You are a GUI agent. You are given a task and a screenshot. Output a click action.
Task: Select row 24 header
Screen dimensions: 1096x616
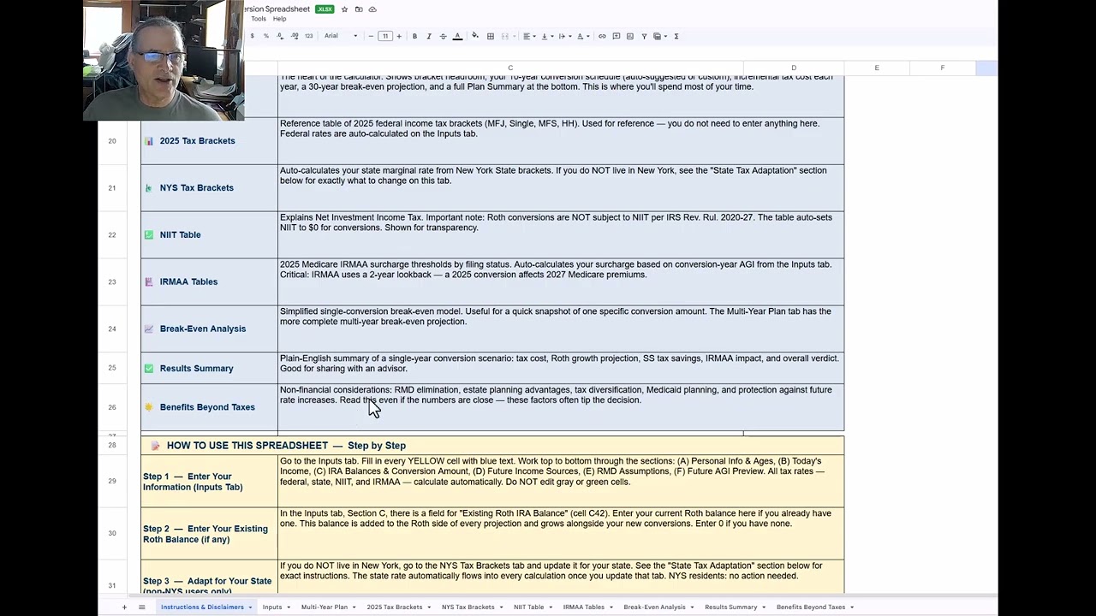point(112,329)
